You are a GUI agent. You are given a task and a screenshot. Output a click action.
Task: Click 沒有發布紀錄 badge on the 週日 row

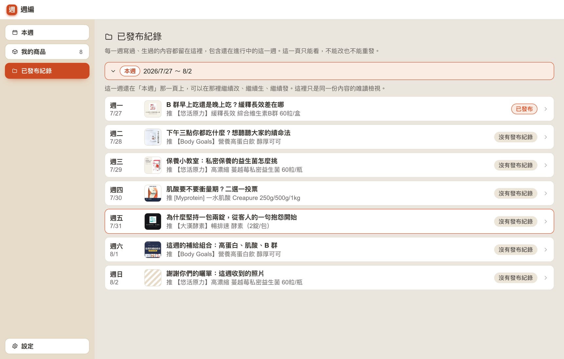click(x=515, y=278)
